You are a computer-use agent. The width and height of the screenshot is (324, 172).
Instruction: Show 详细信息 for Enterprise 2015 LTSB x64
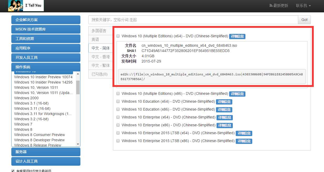click(x=244, y=133)
